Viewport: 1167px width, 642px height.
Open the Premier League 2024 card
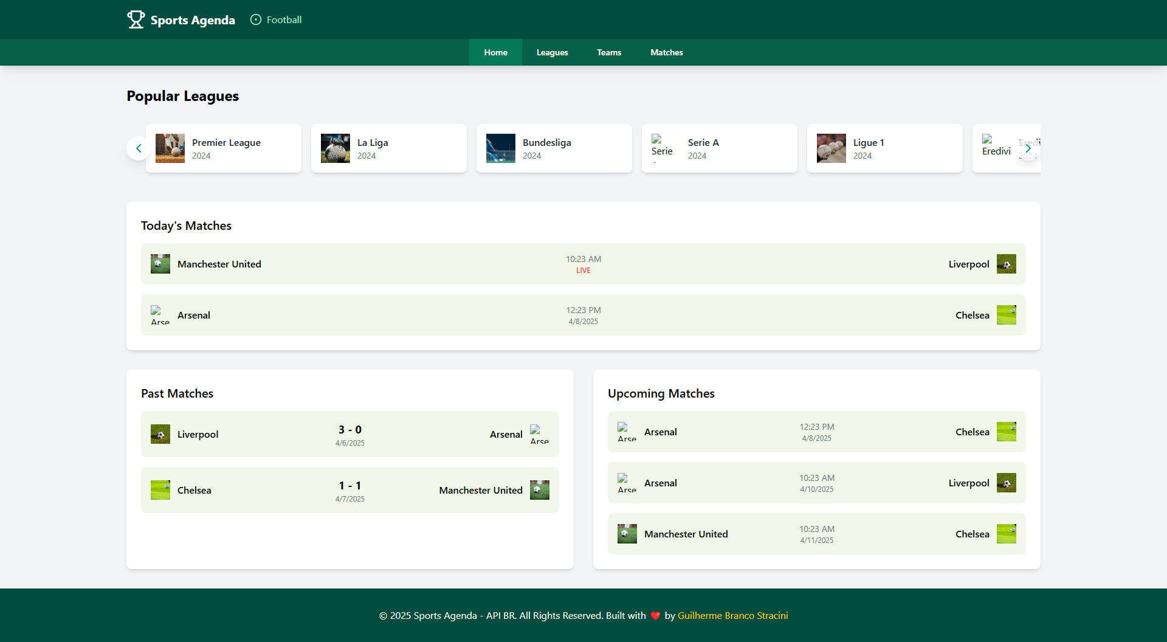point(224,148)
